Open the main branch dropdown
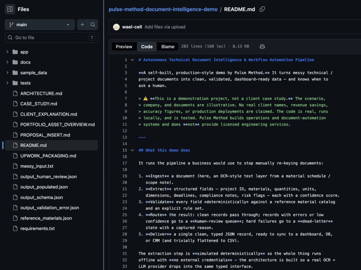The image size is (361, 270). [40, 24]
